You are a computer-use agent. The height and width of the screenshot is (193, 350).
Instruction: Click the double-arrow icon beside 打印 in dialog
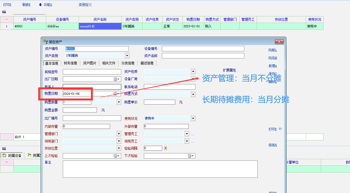tap(280, 129)
